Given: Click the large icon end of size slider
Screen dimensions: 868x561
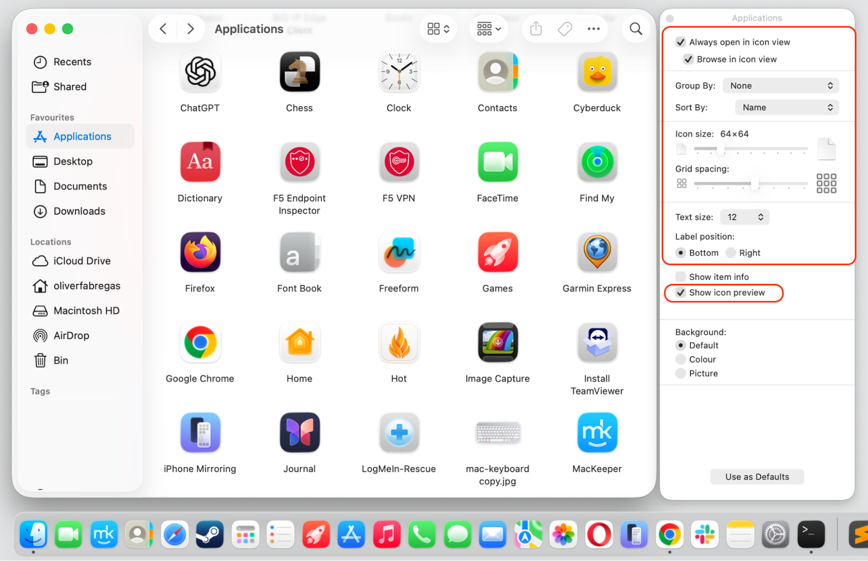Looking at the screenshot, I should (x=826, y=149).
